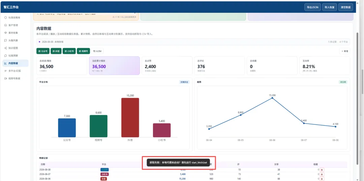The height and width of the screenshot is (181, 364).
Task: Open the 素材收集 layers icon
Action: [x=6, y=33]
